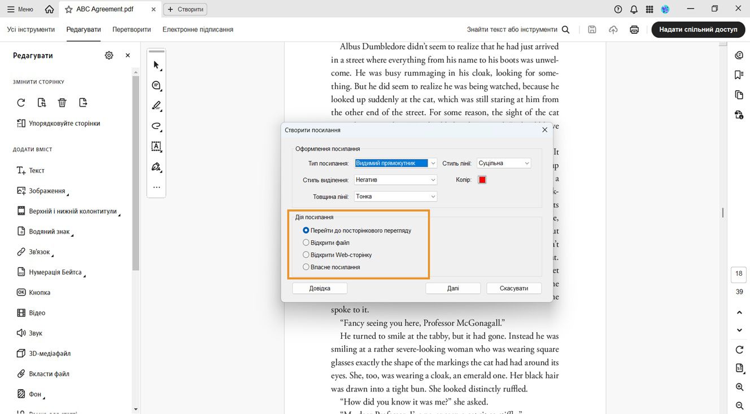Image resolution: width=750 pixels, height=414 pixels.
Task: Open Стиль виділення dropdown
Action: [x=396, y=180]
